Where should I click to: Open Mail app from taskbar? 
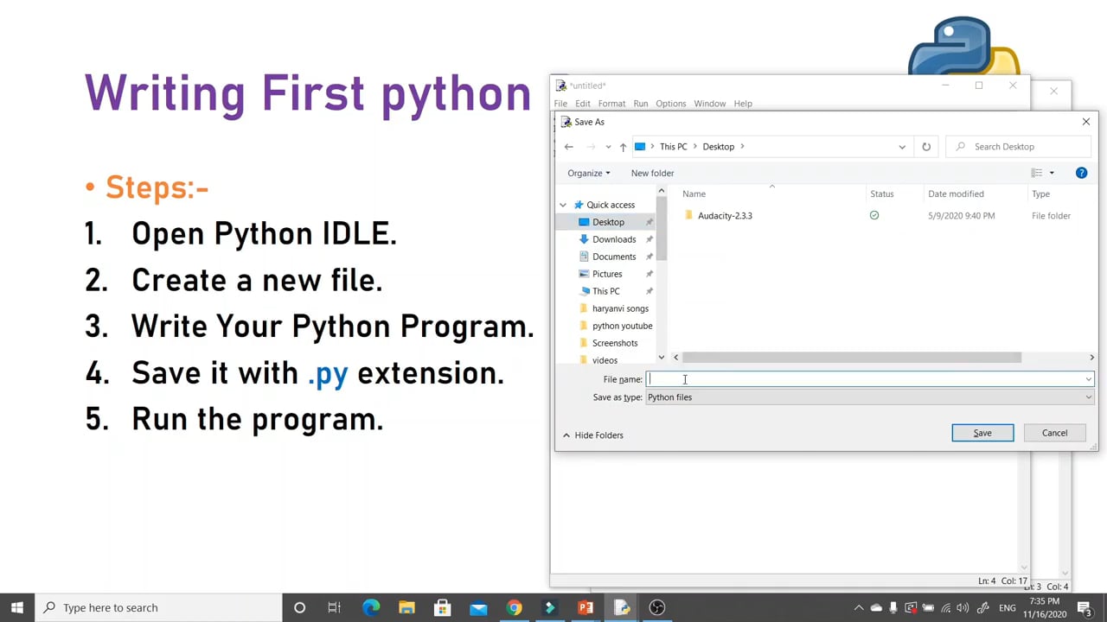click(478, 607)
